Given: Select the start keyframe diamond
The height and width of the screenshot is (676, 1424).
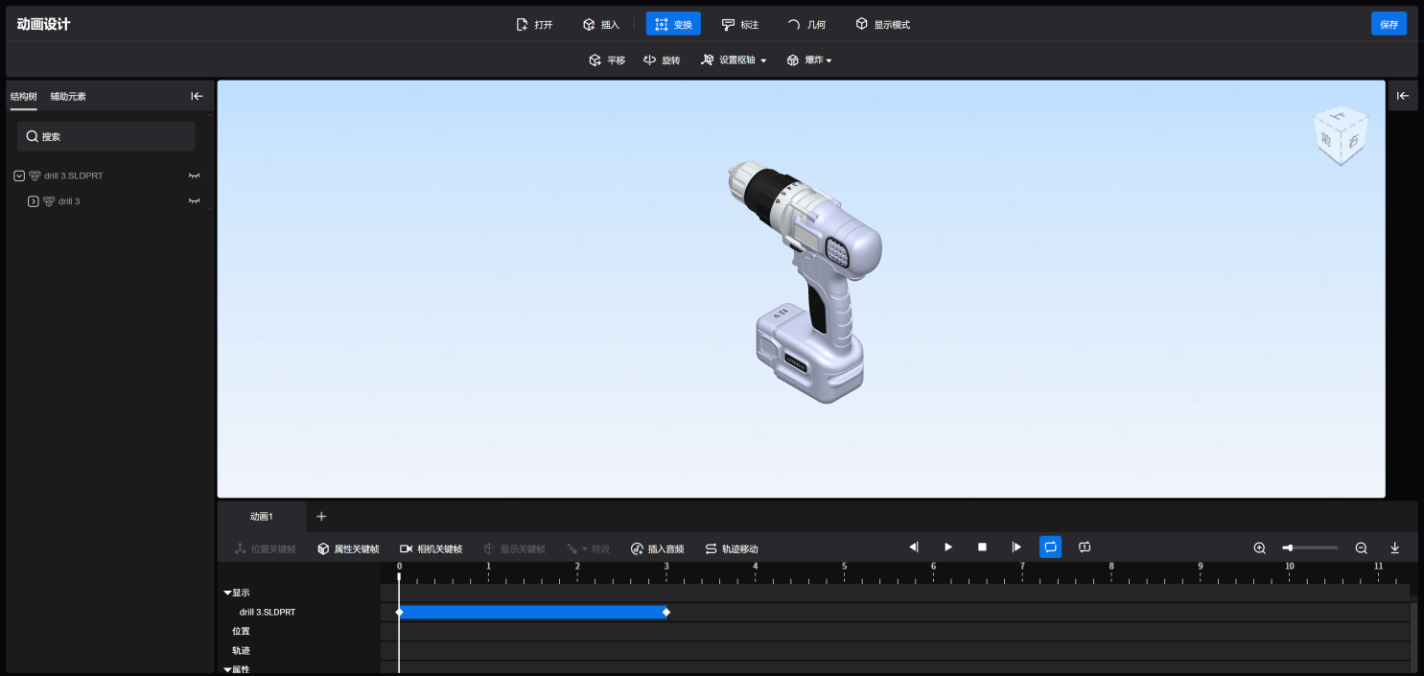Looking at the screenshot, I should [x=399, y=612].
